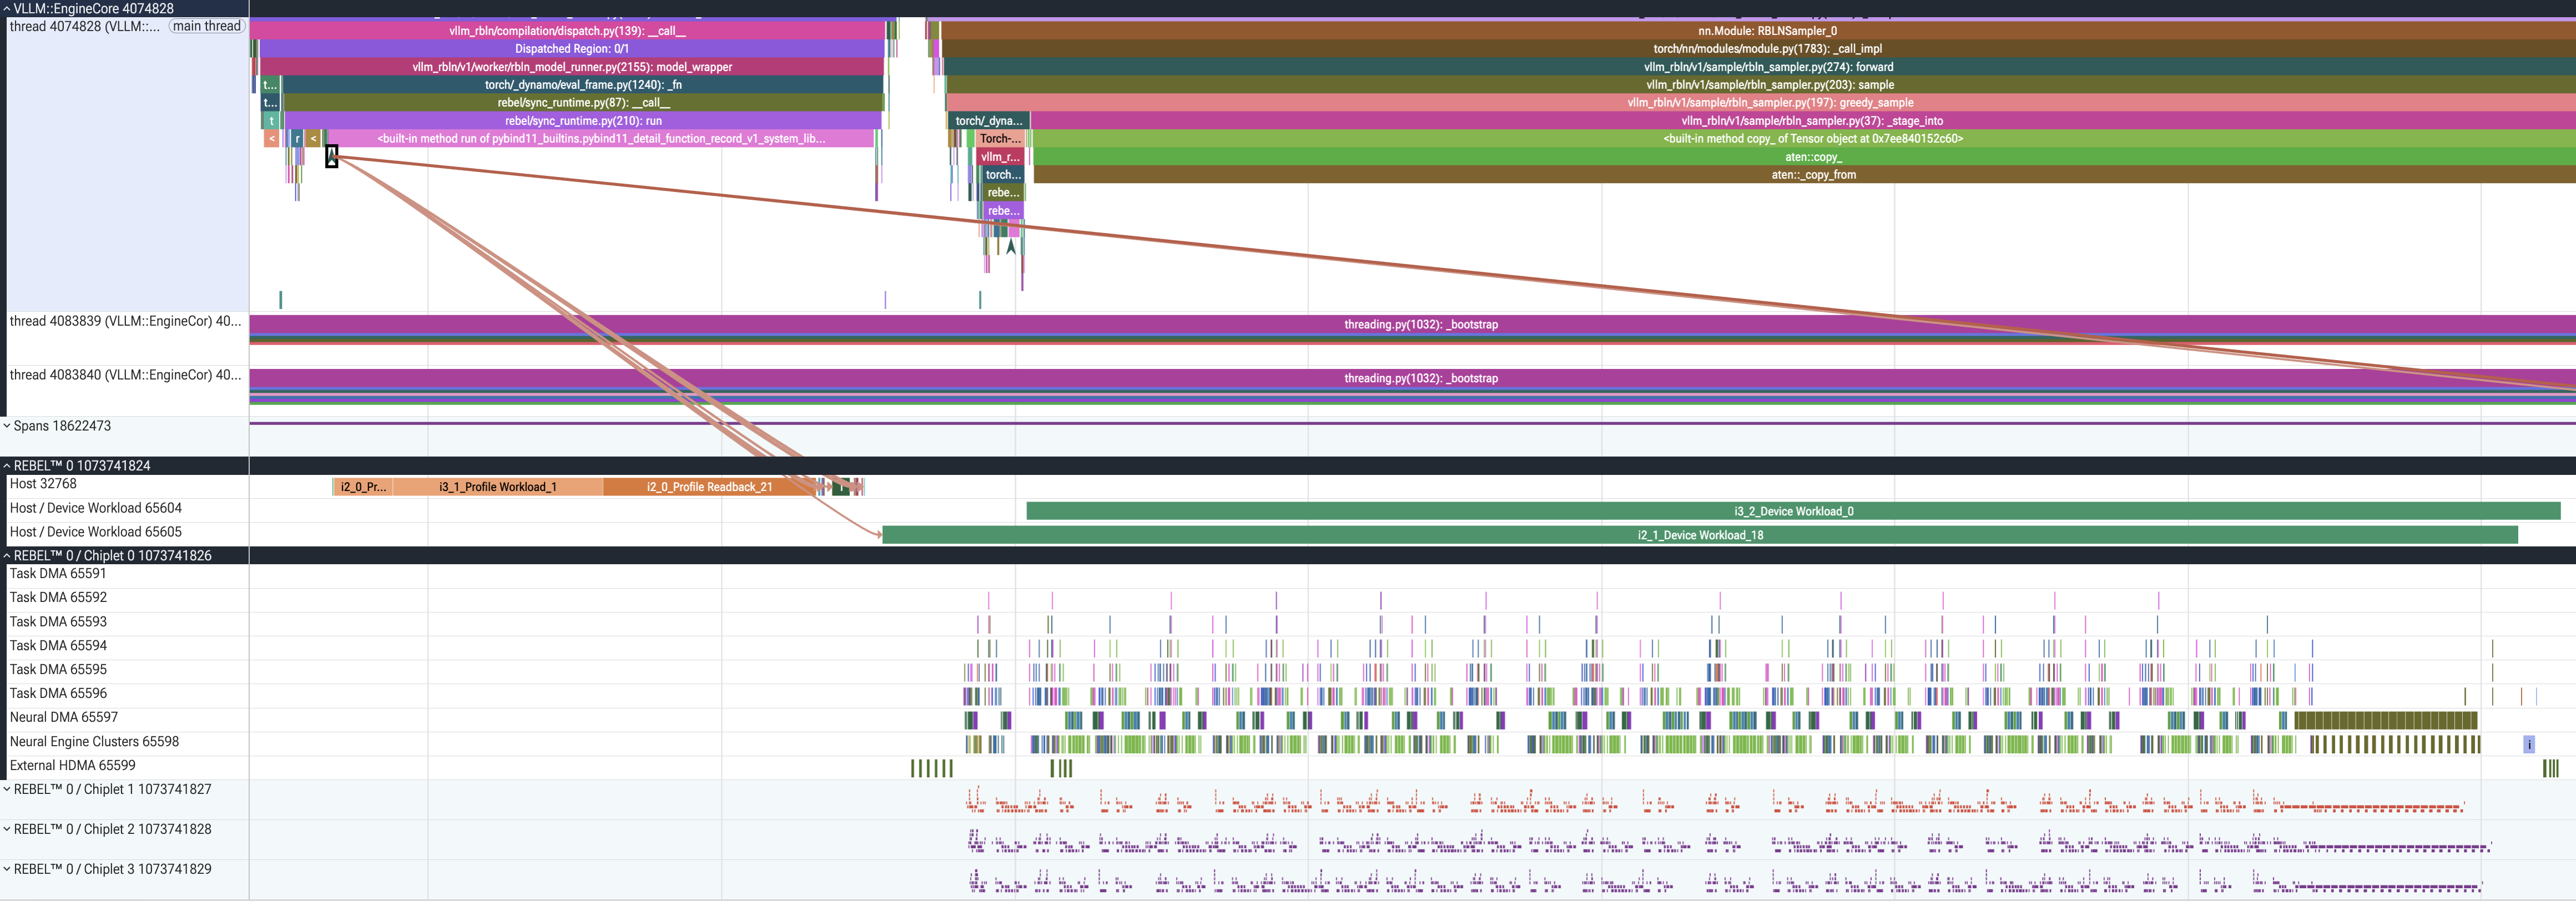Select eval_frame.py(1240): _fn slice
This screenshot has height=901, width=2576.
(x=583, y=85)
